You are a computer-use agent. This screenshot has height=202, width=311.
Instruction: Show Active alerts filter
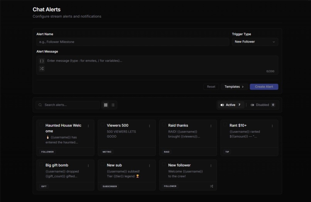click(x=231, y=105)
